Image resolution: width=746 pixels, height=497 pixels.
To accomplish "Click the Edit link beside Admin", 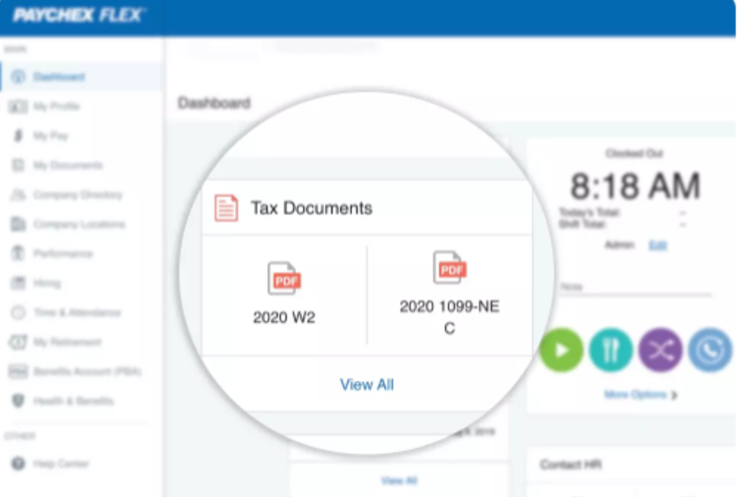I will [x=657, y=245].
